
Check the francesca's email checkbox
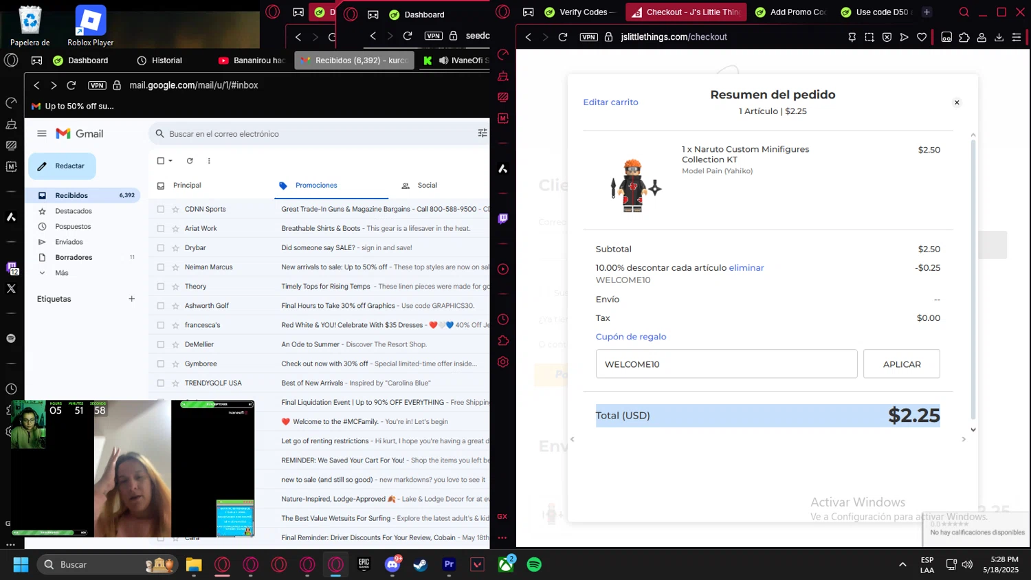(161, 325)
